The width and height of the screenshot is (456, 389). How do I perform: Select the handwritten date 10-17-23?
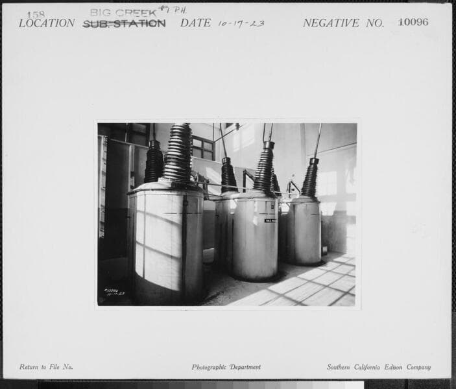[241, 23]
